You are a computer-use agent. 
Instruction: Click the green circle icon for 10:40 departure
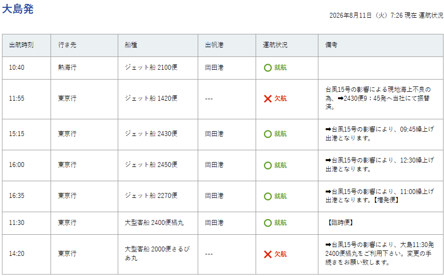pos(267,68)
